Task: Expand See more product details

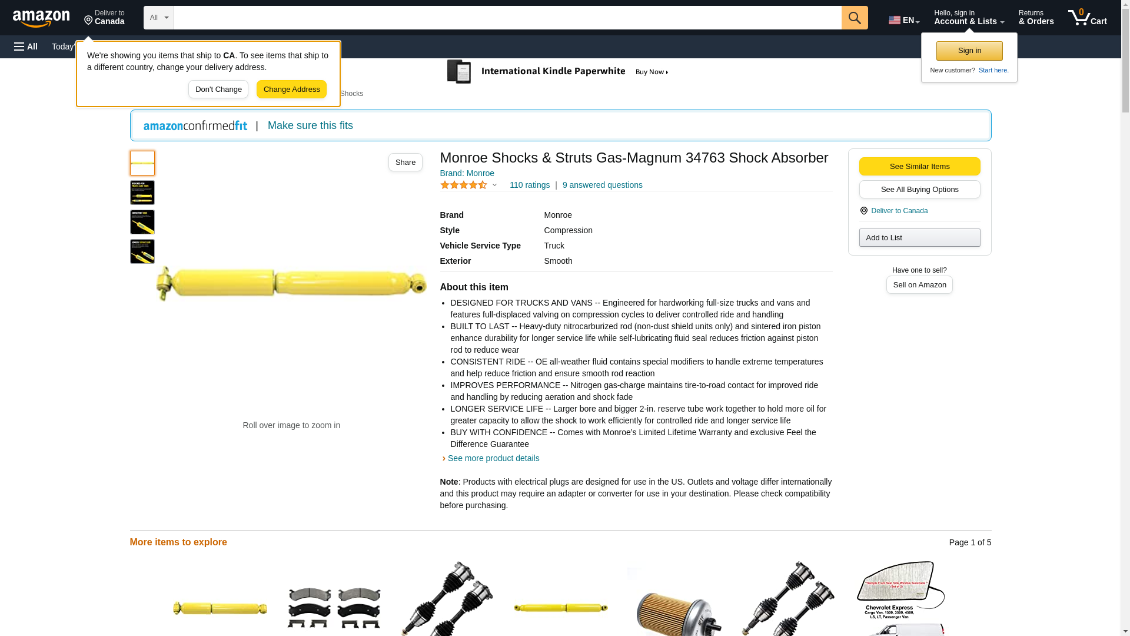Action: click(x=493, y=458)
